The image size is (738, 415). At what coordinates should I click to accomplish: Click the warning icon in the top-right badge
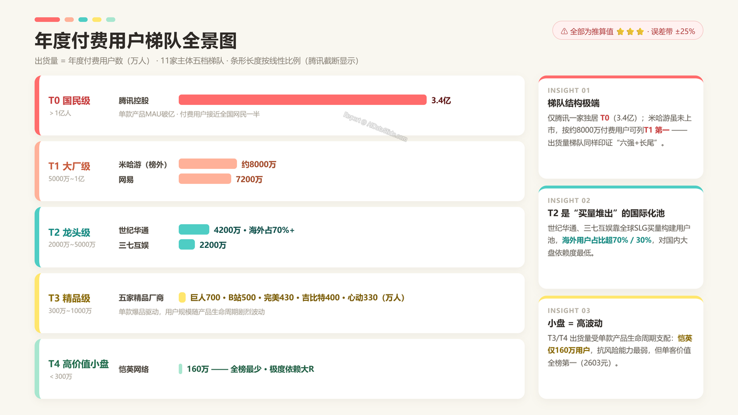click(x=563, y=32)
